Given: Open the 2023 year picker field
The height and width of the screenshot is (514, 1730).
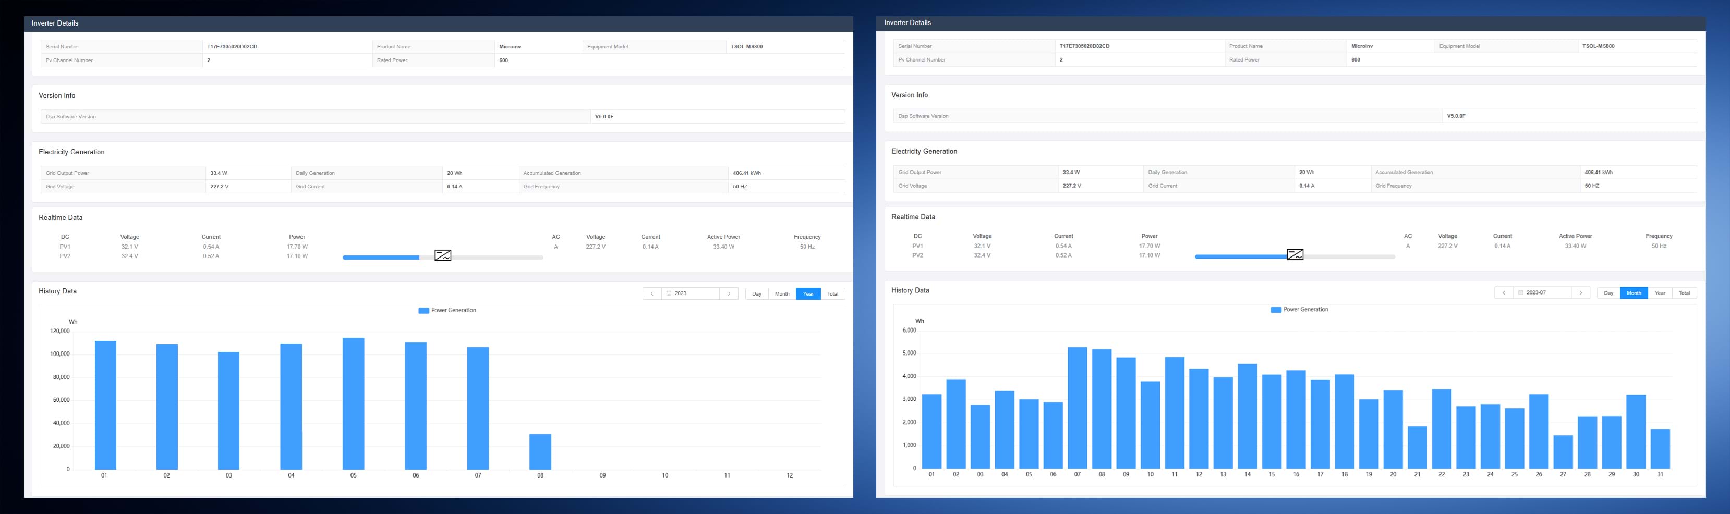Looking at the screenshot, I should click(x=692, y=294).
